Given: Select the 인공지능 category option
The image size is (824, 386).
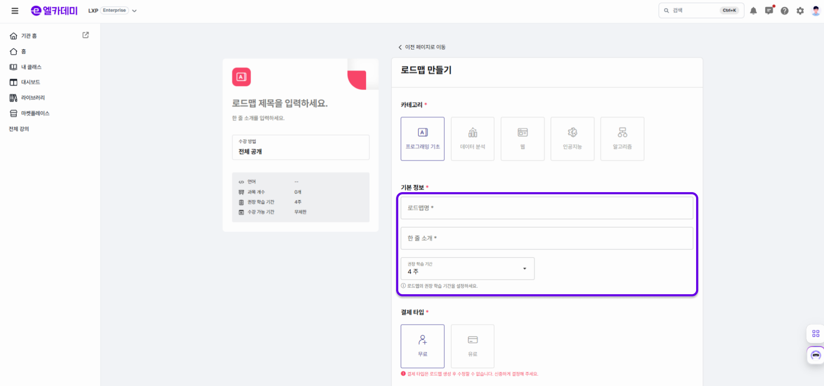Looking at the screenshot, I should pos(572,139).
